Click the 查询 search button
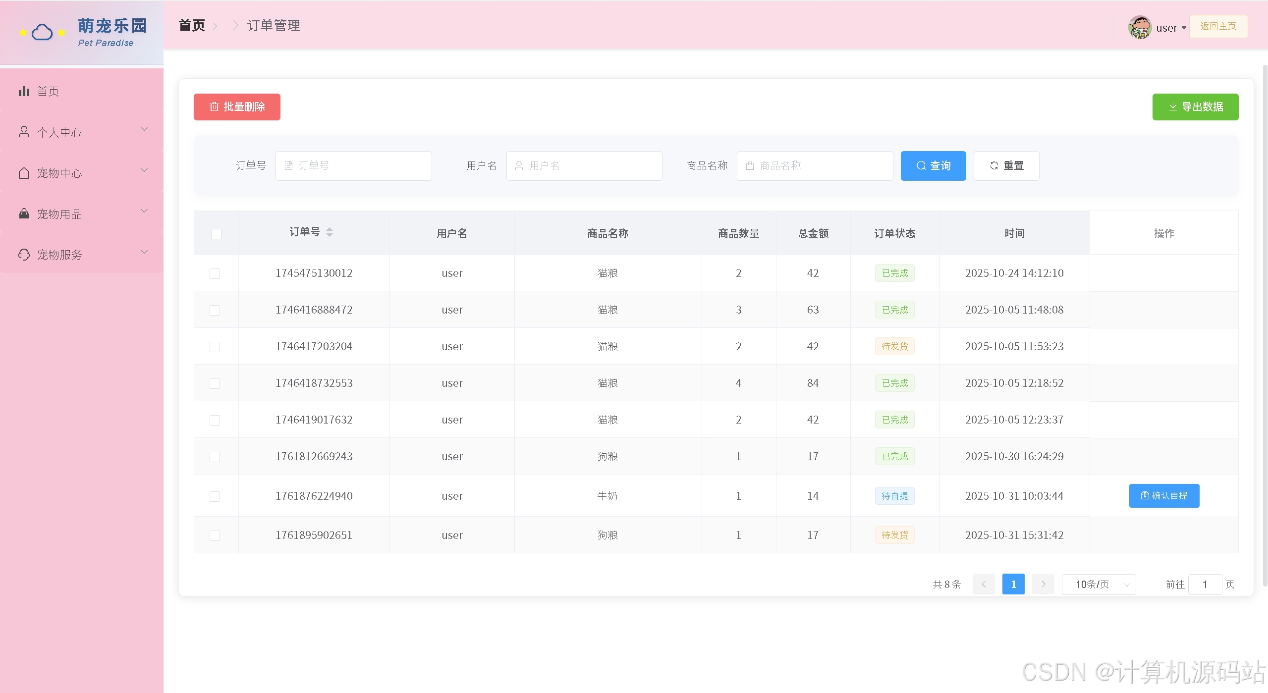The height and width of the screenshot is (693, 1268). click(933, 165)
